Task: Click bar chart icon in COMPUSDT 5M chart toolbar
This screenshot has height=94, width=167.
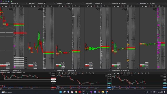Action: tap(83, 73)
